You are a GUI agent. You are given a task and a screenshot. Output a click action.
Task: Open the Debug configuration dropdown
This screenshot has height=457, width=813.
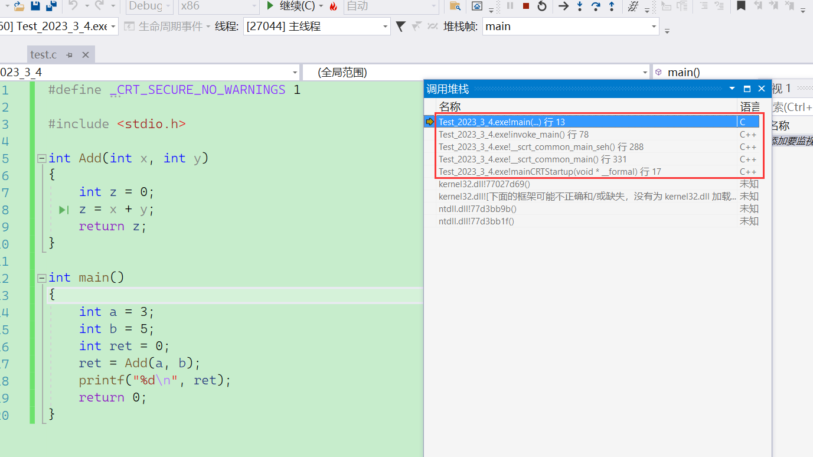149,6
